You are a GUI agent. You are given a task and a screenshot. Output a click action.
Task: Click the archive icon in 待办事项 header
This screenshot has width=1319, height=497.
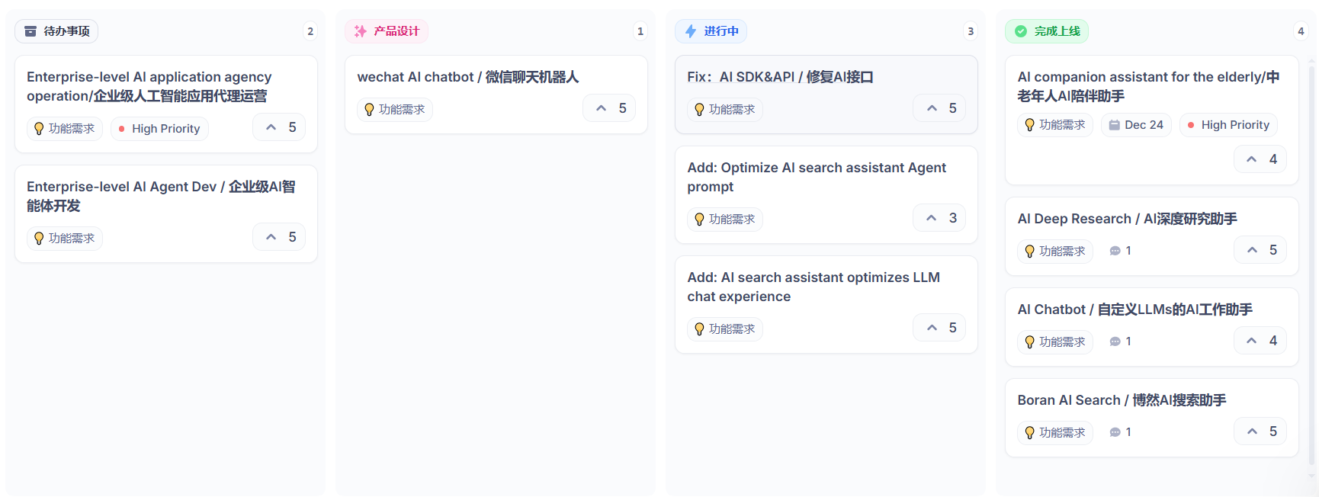[30, 31]
